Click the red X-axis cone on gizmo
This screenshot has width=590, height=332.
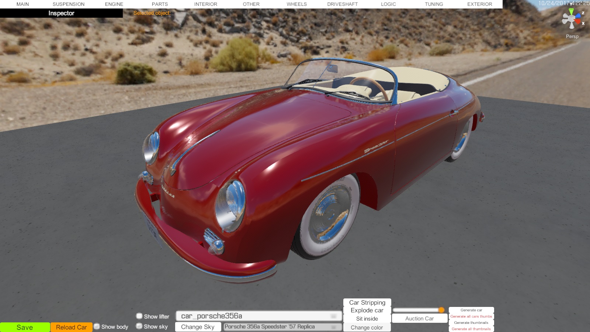point(578,21)
